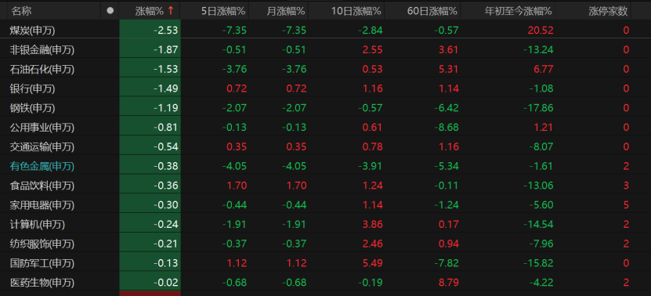Sort by 涨停家数 column header
The height and width of the screenshot is (296, 651).
tap(608, 11)
